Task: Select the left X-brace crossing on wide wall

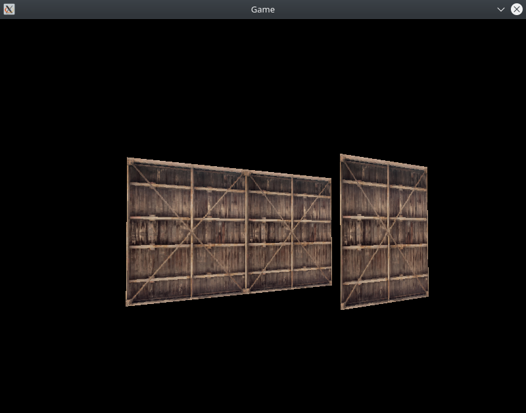Action: (x=191, y=231)
